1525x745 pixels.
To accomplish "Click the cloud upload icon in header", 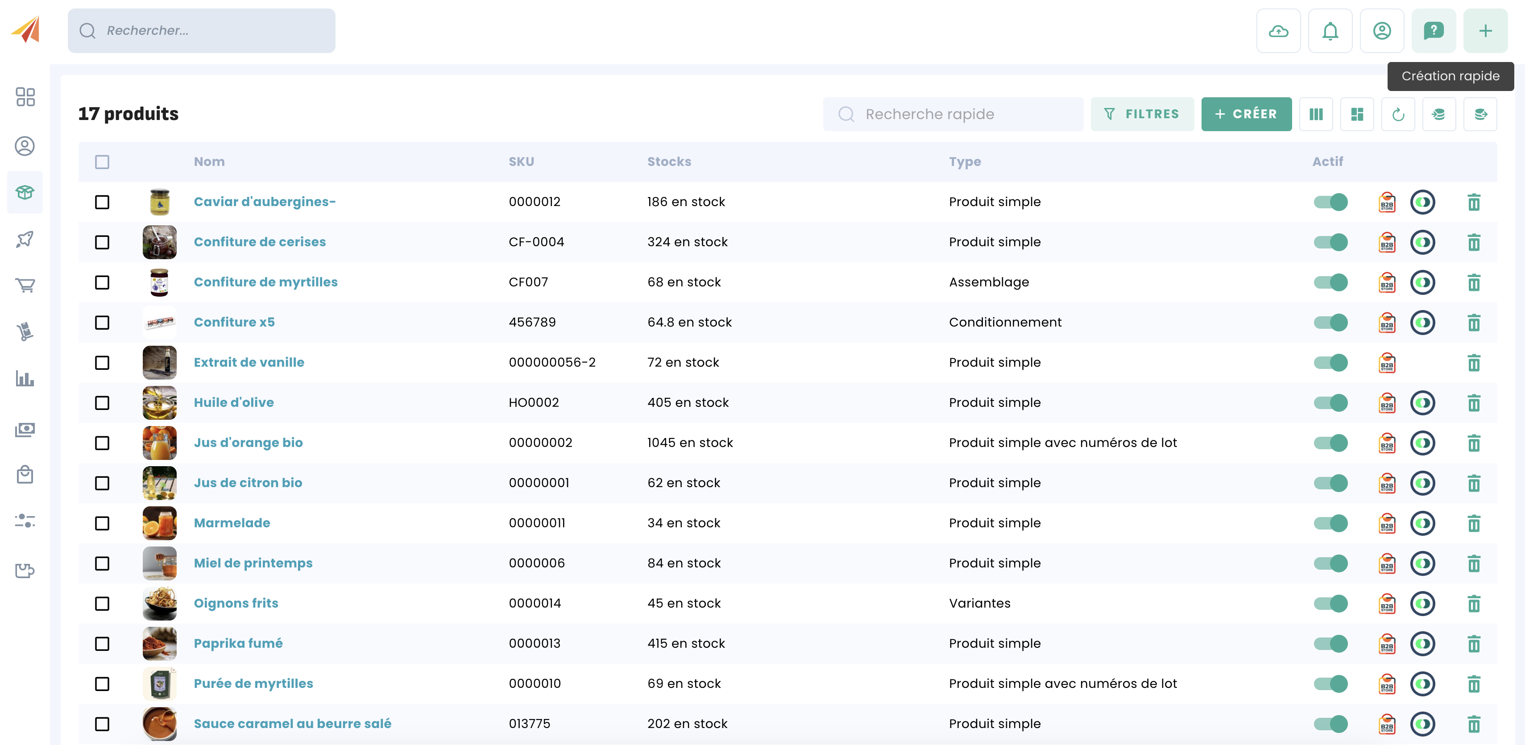I will pos(1278,31).
